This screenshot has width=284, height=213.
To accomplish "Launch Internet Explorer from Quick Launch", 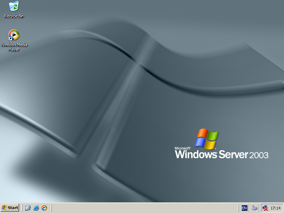I will pyautogui.click(x=36, y=208).
